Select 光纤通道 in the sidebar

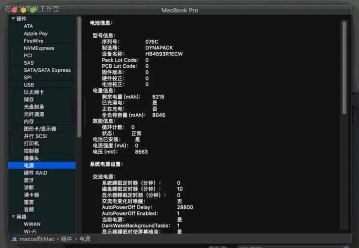[34, 114]
